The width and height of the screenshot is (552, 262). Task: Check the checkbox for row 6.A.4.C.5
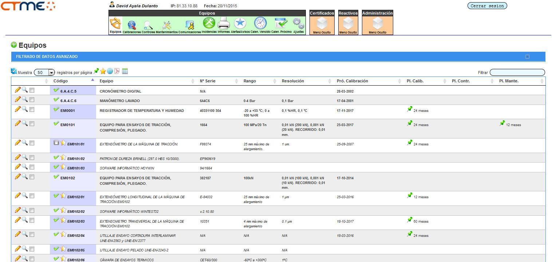32,90
